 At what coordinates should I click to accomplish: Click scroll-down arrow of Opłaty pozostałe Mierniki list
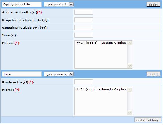[x=130, y=66]
